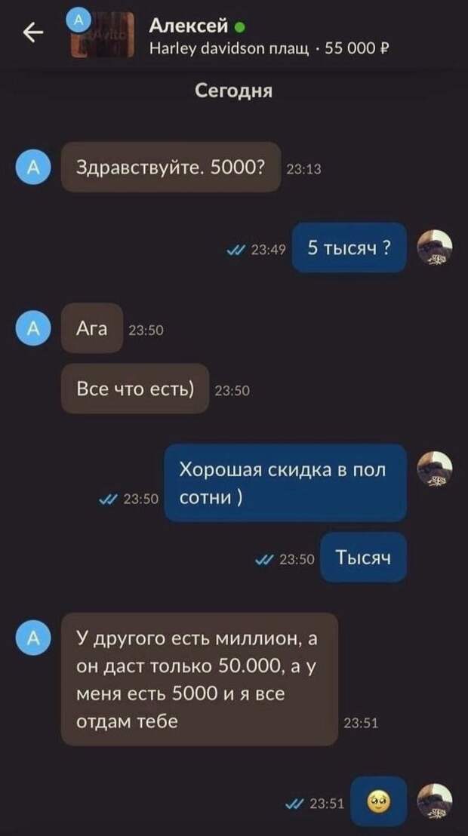Tap the 'Хорошая скидка в пол сотни )' message
This screenshot has height=836, width=468.
tap(285, 483)
